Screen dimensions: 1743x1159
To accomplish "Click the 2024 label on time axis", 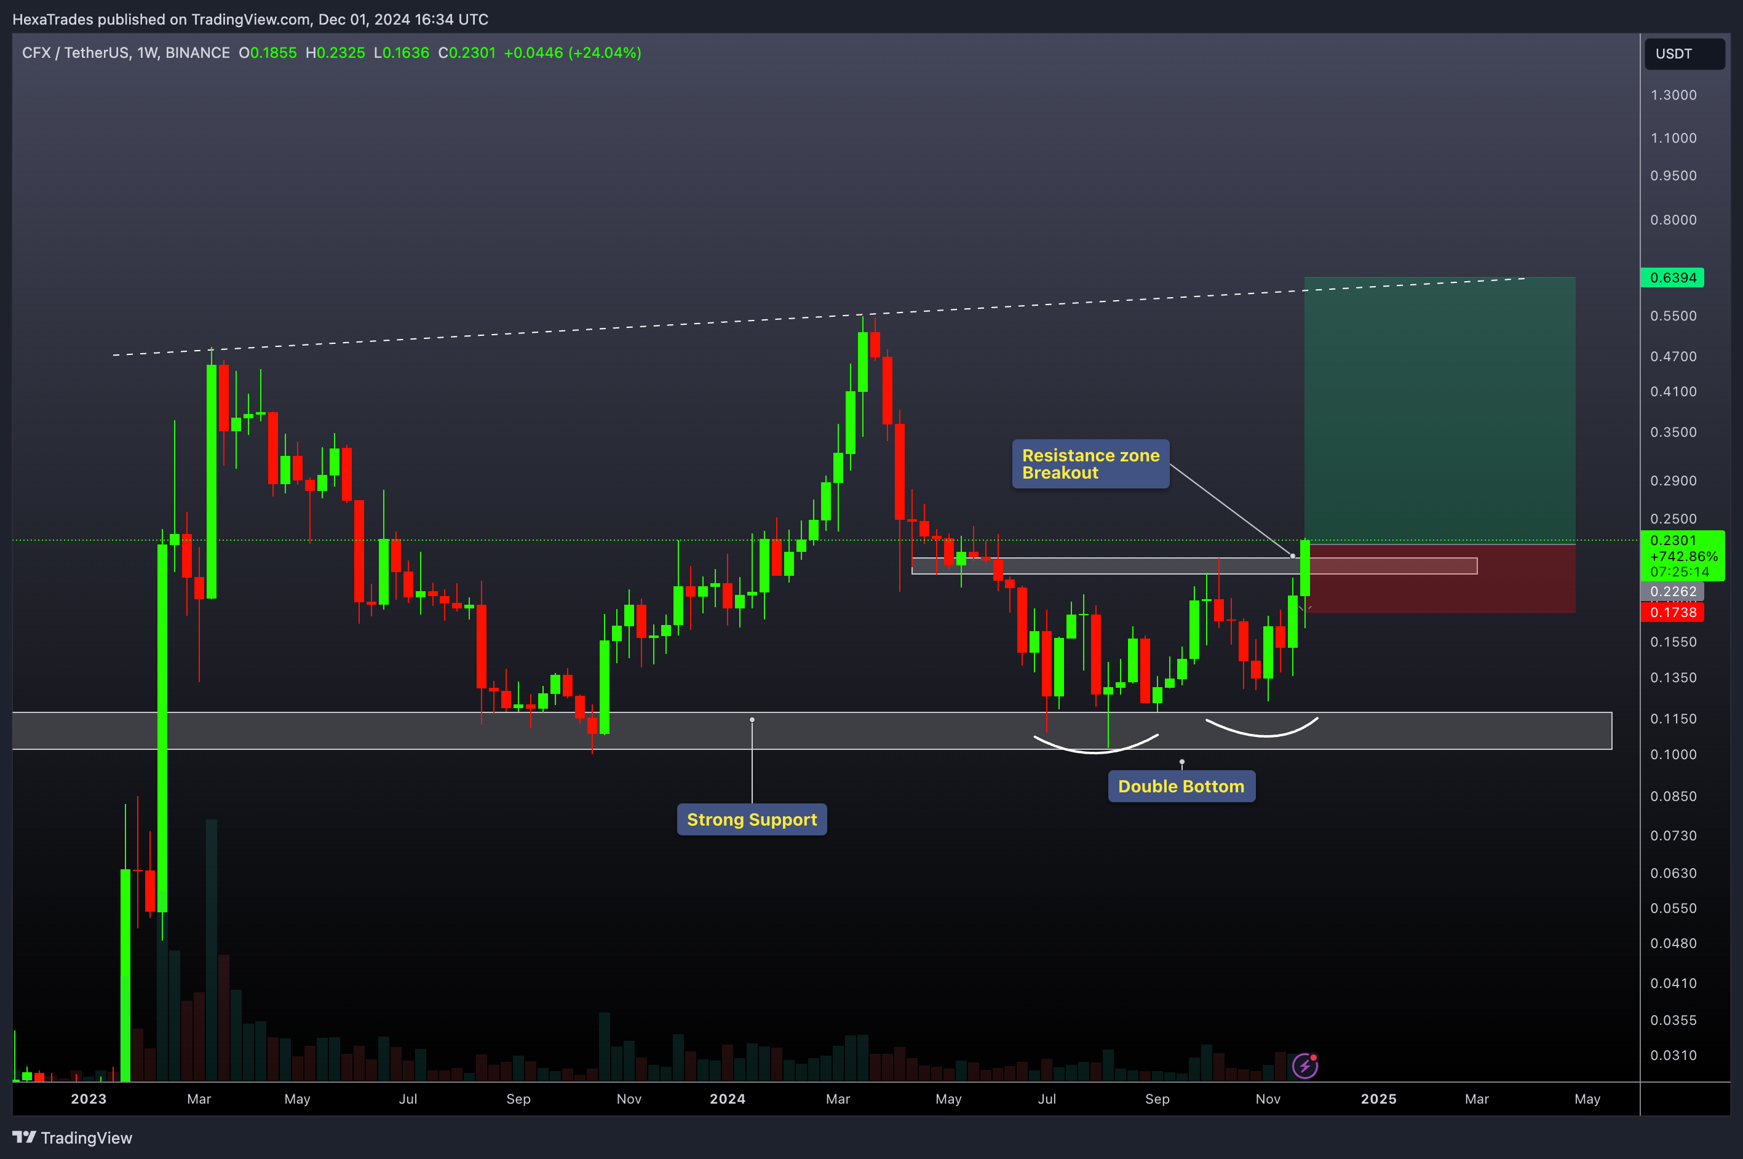I will pos(728,1099).
